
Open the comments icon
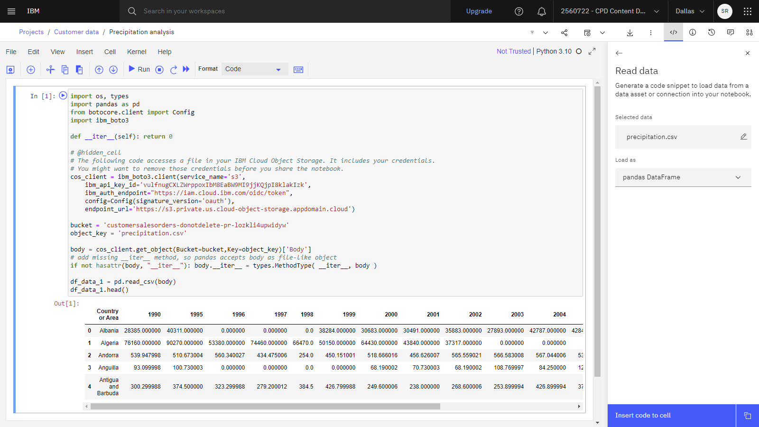coord(731,32)
